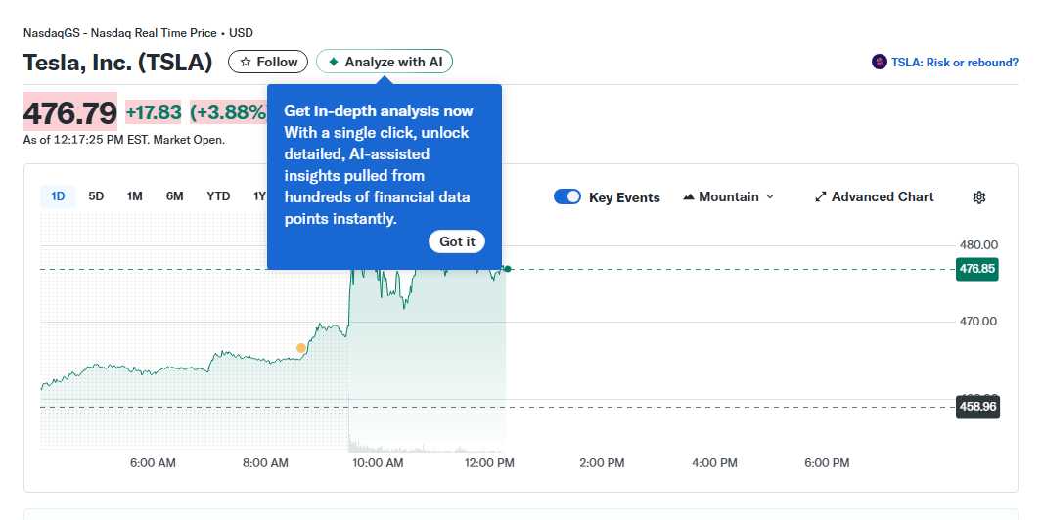Click the yellow key event marker on the chart
Screen dimensions: 1042x520
coord(301,348)
